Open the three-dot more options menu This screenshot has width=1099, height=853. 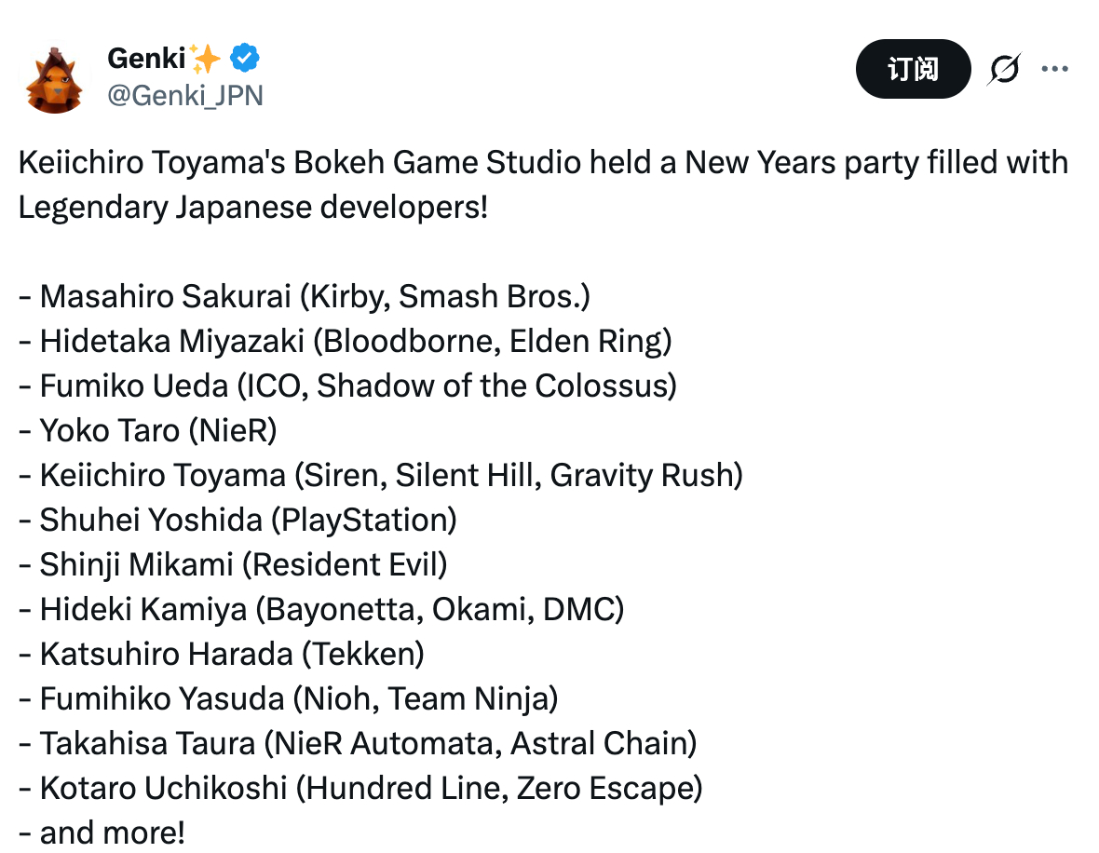[x=1054, y=69]
